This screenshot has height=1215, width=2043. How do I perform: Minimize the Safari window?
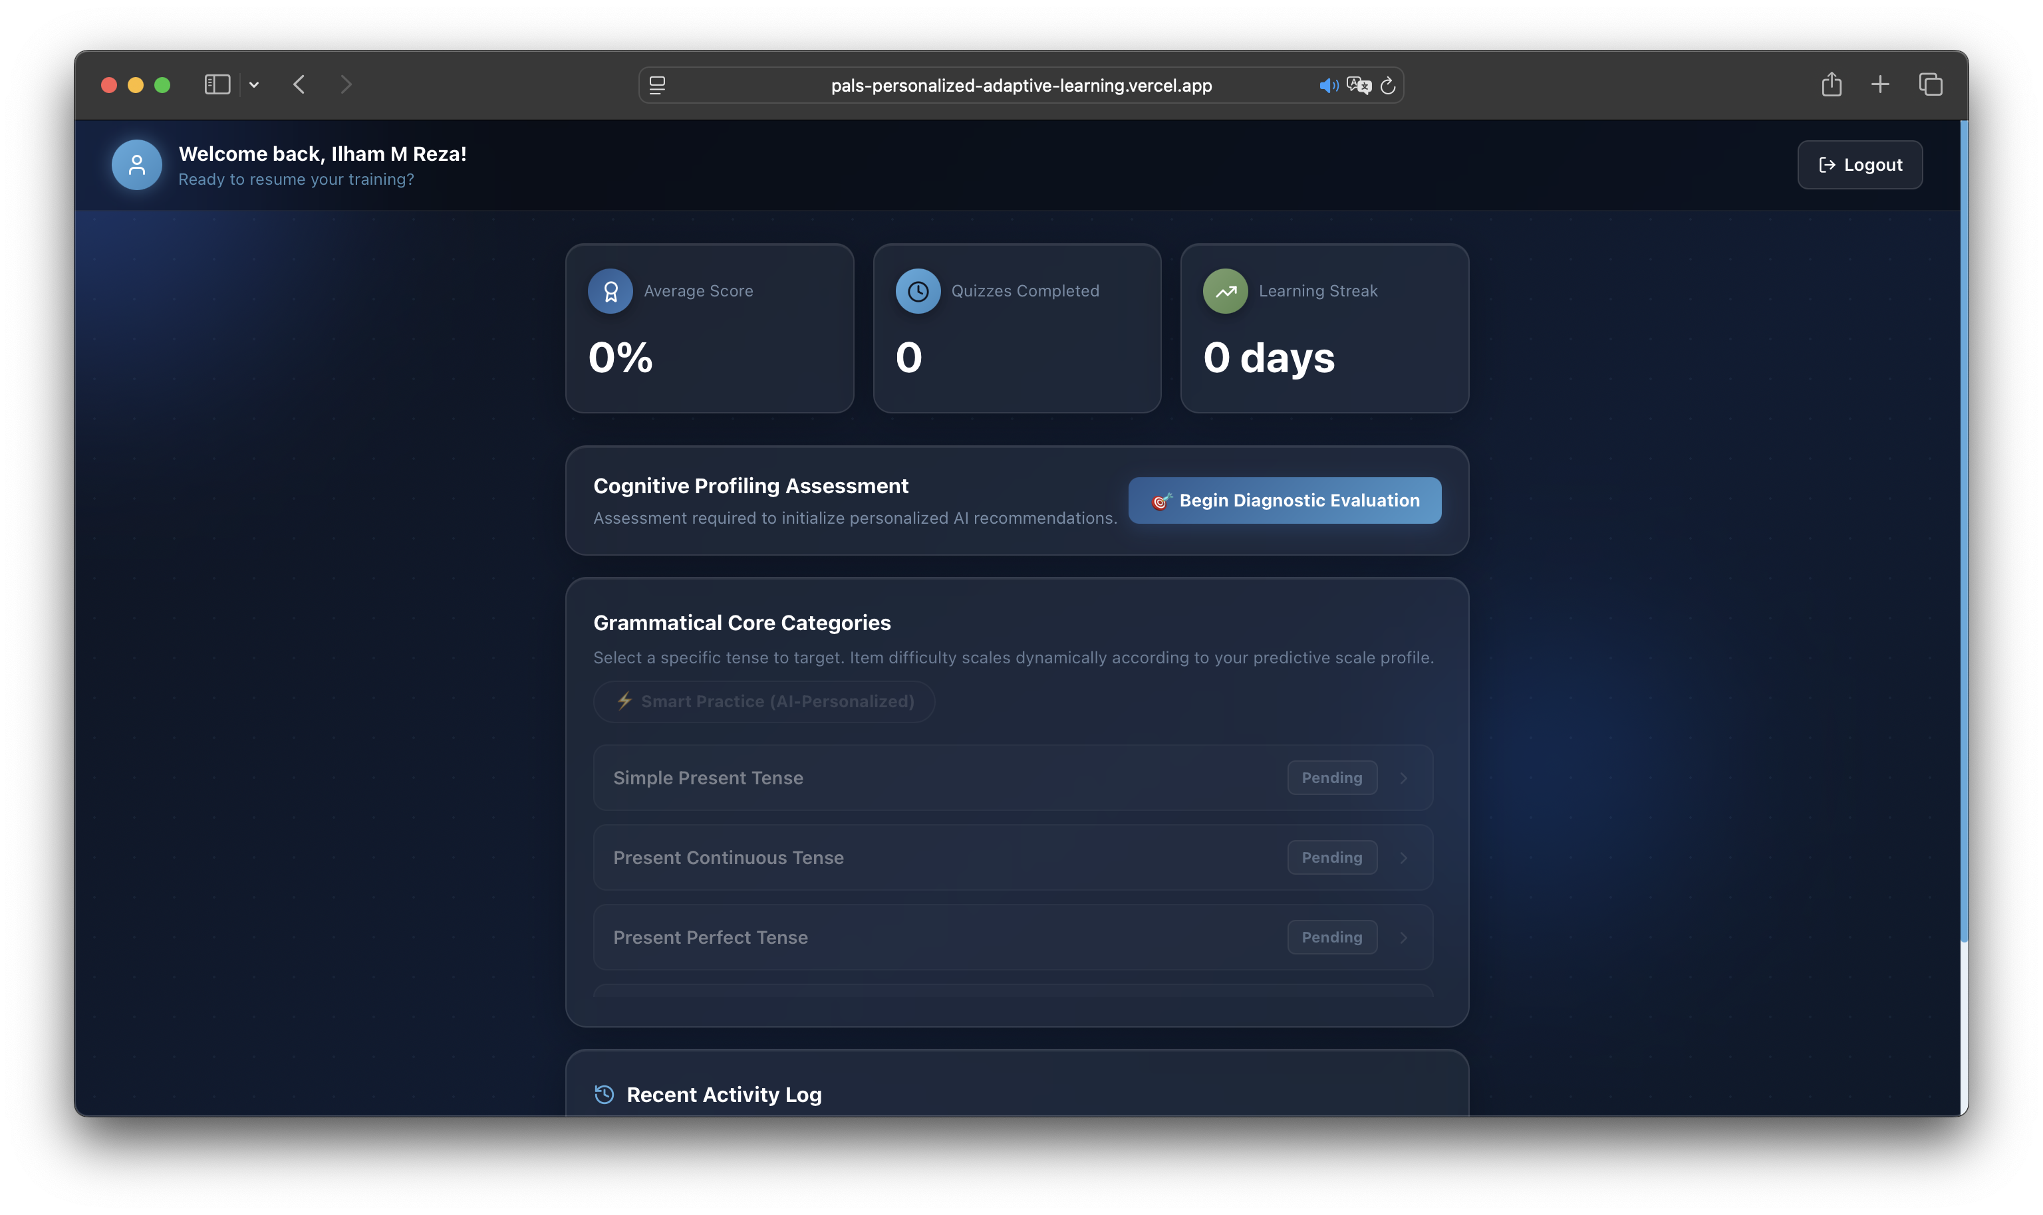click(x=136, y=84)
